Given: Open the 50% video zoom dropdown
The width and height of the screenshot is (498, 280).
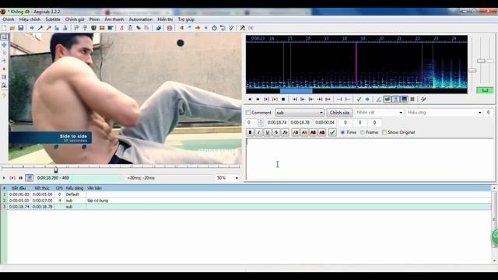Looking at the screenshot, I should point(227,178).
